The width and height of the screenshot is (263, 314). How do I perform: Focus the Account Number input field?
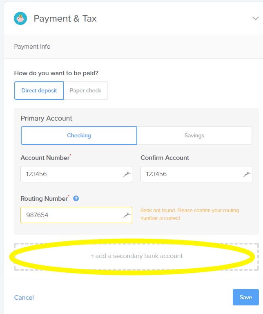[76, 174]
